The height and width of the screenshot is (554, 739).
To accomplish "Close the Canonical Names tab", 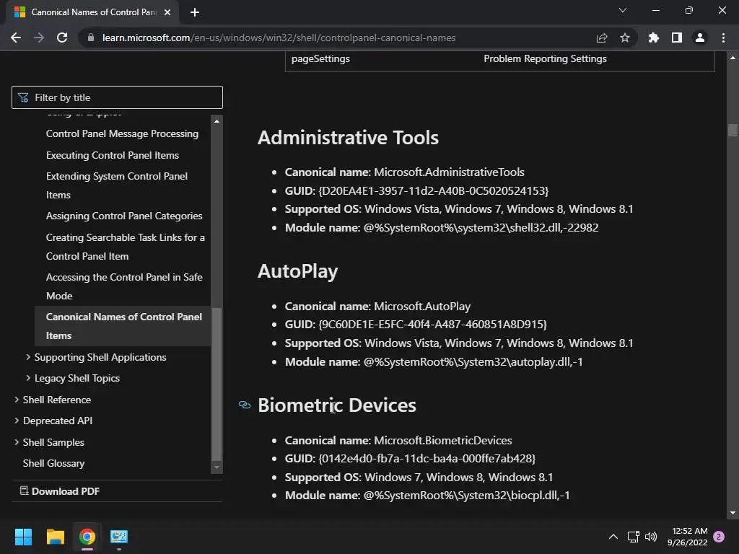I will tap(167, 12).
